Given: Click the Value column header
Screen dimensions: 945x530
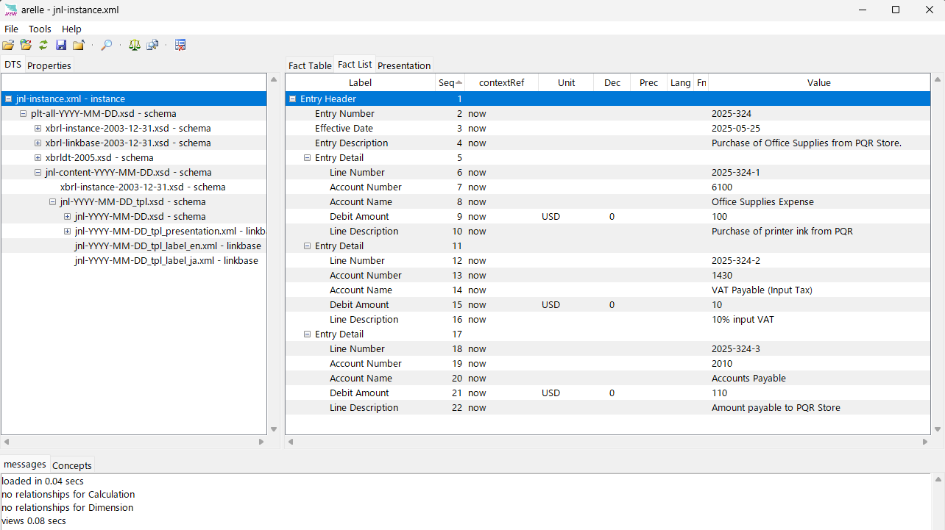Looking at the screenshot, I should click(x=818, y=82).
